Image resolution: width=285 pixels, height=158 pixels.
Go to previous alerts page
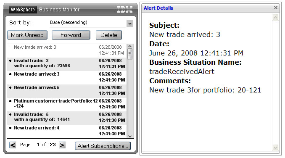13,145
